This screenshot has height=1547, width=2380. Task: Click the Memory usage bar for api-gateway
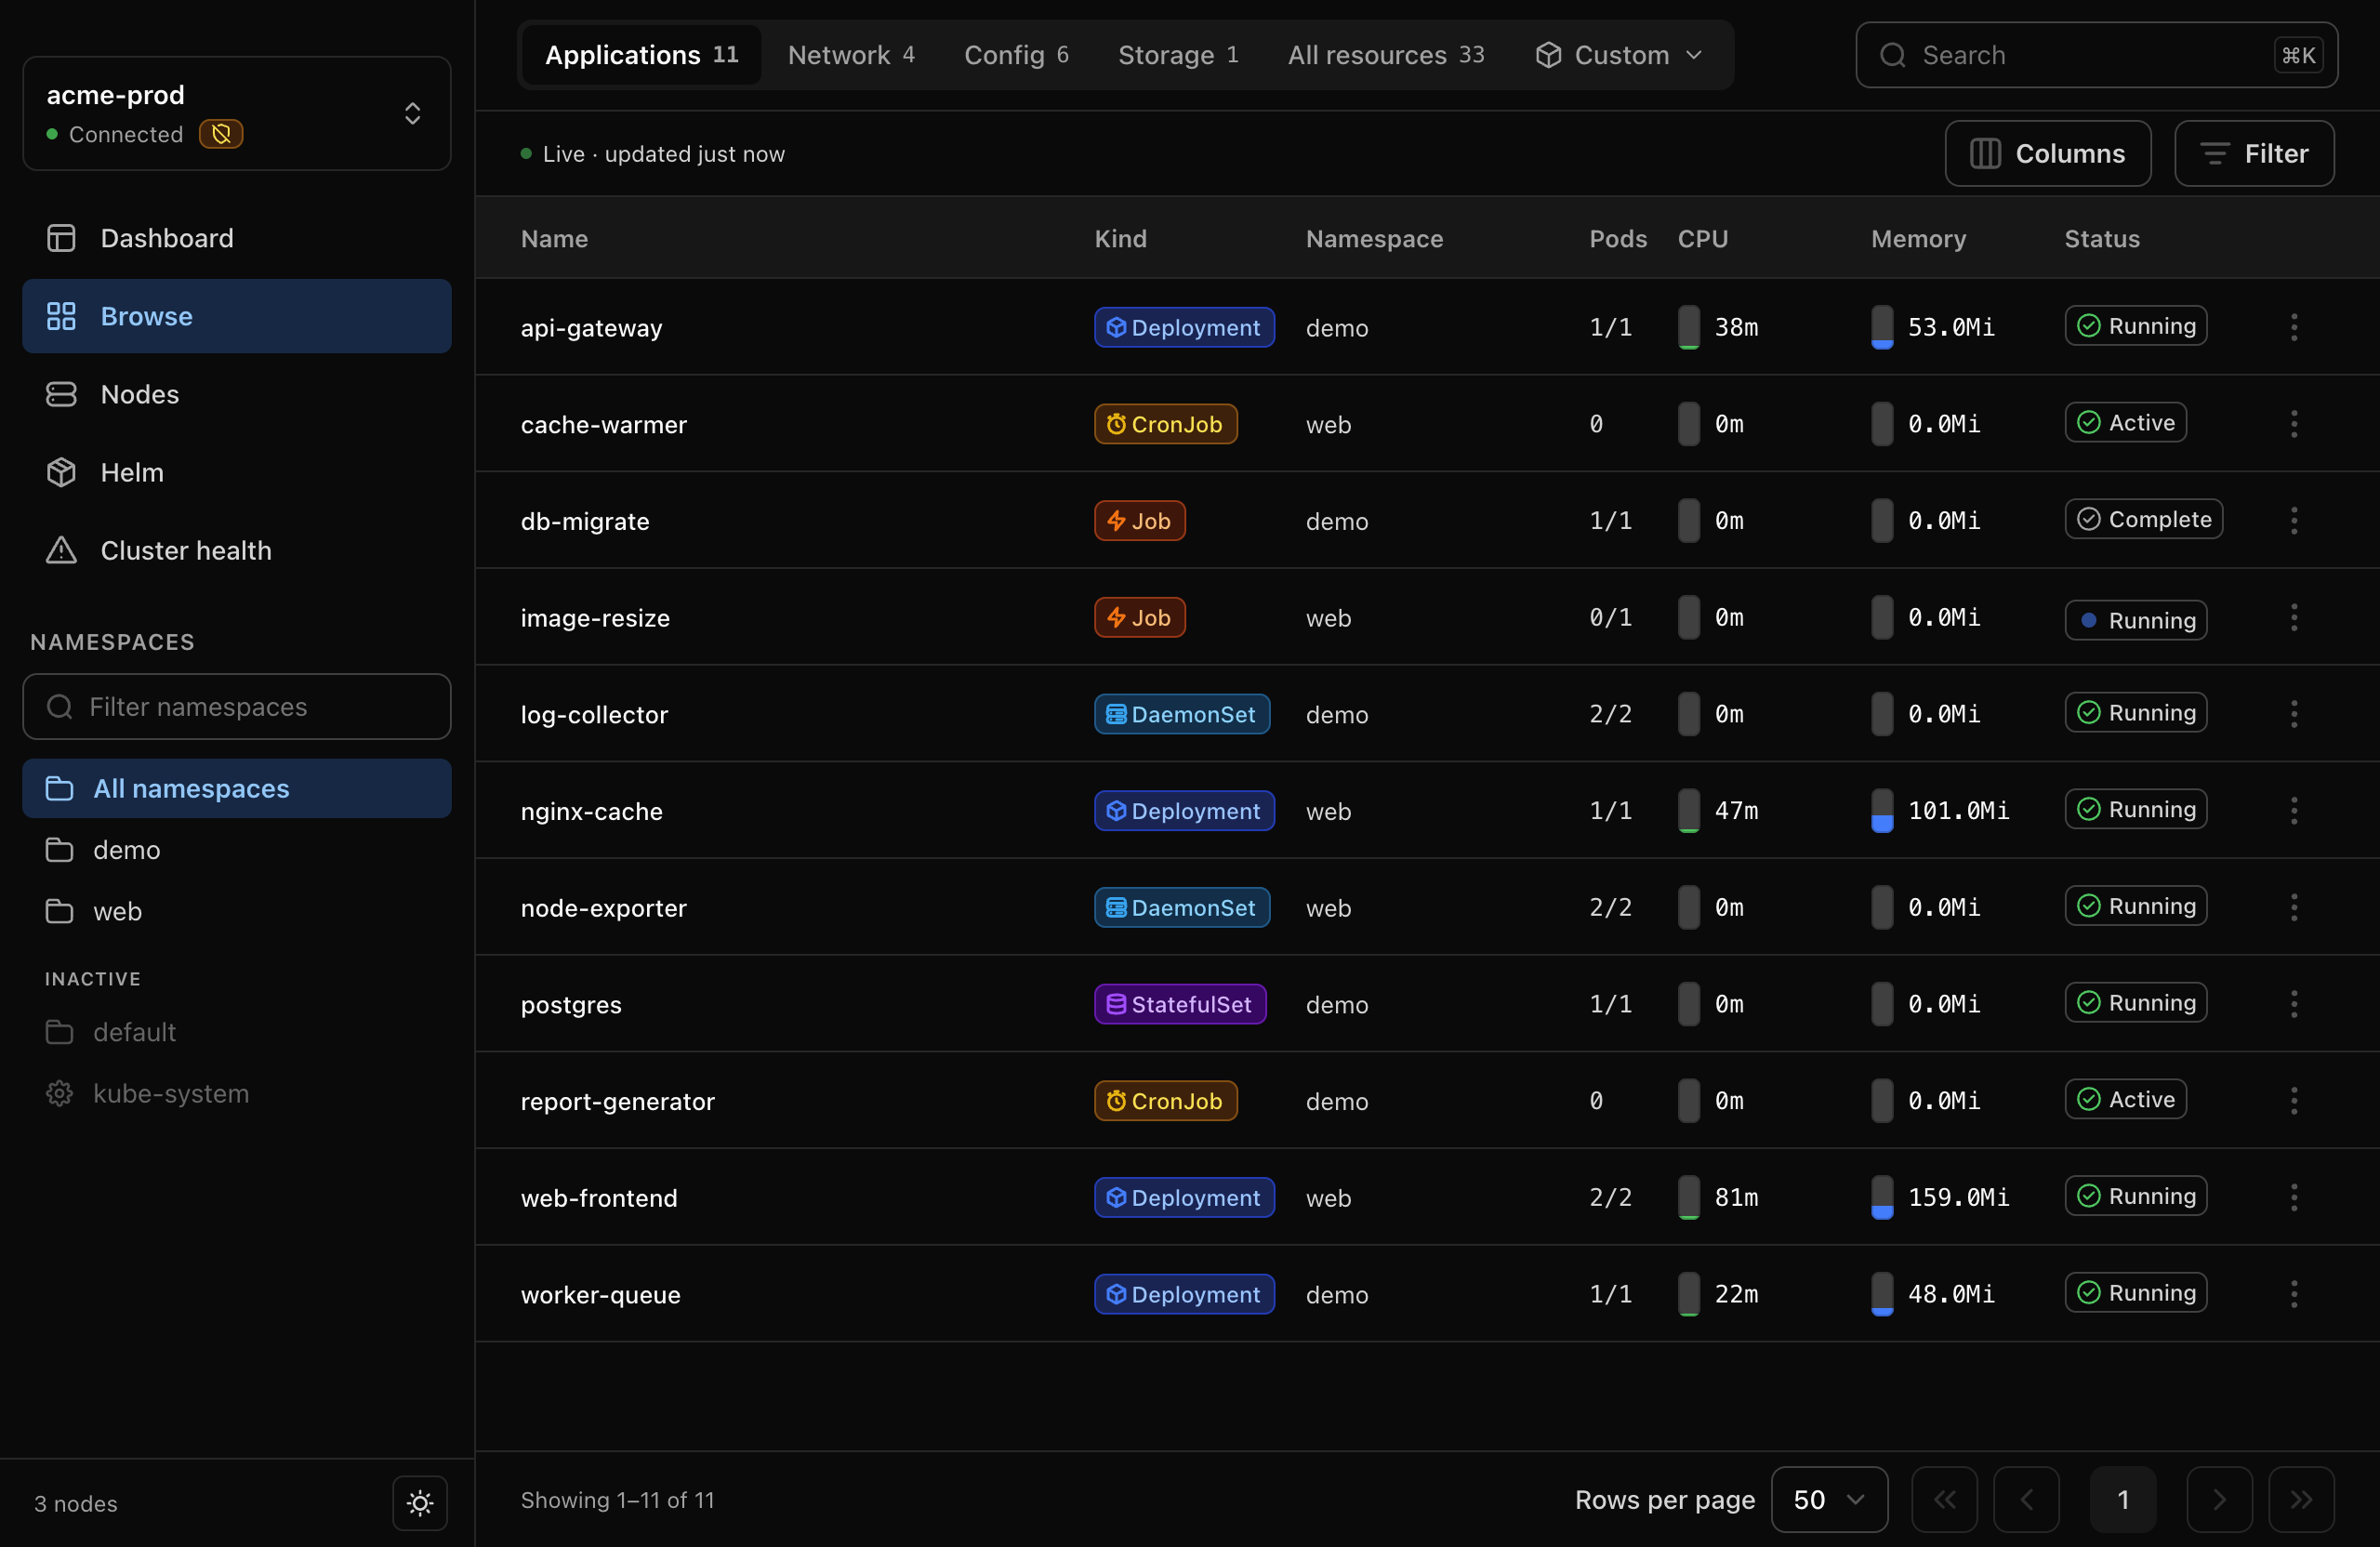pyautogui.click(x=1881, y=327)
